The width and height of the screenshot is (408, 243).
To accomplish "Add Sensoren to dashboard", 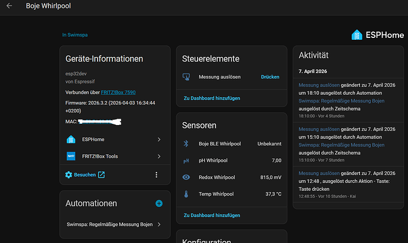I will 211,215.
